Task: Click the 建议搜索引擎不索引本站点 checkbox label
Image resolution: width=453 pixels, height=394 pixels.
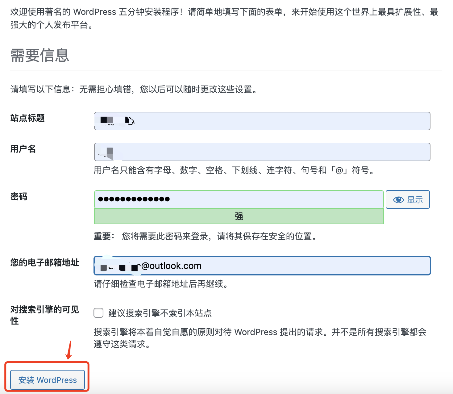Action: pos(160,313)
